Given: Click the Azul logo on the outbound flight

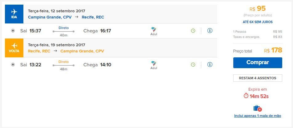Looking at the screenshot, I should [154, 31].
